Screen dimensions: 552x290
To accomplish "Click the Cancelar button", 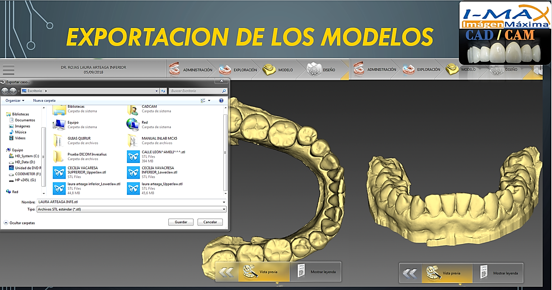I will (210, 222).
